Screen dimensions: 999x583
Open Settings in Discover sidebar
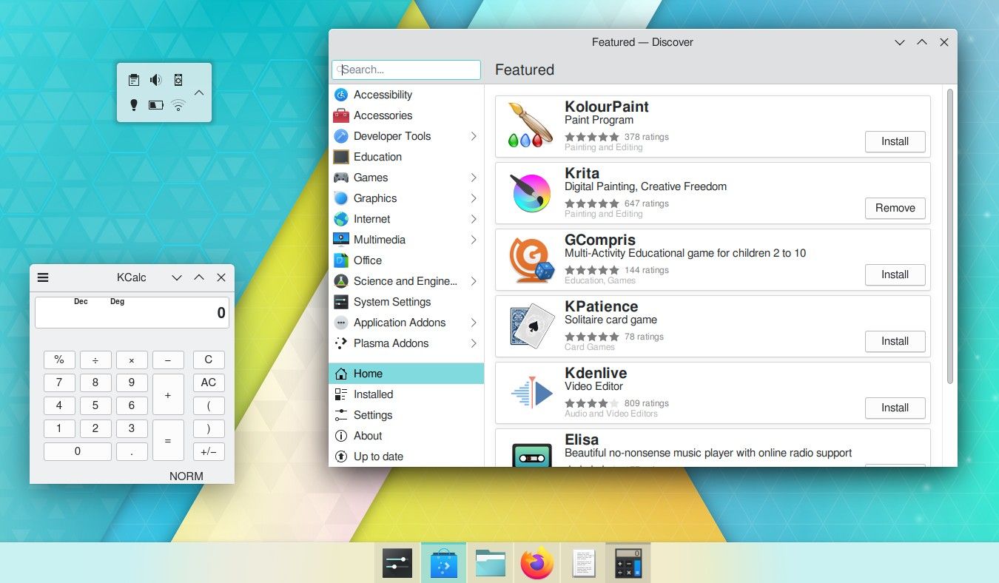pos(372,415)
